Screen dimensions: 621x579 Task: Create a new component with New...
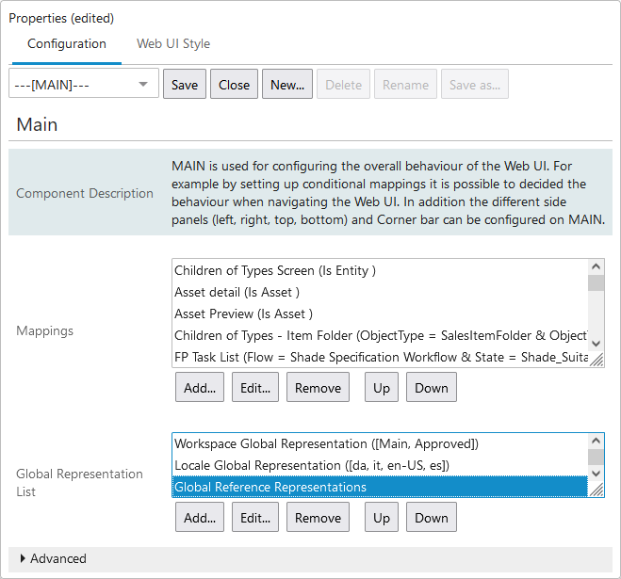(287, 85)
